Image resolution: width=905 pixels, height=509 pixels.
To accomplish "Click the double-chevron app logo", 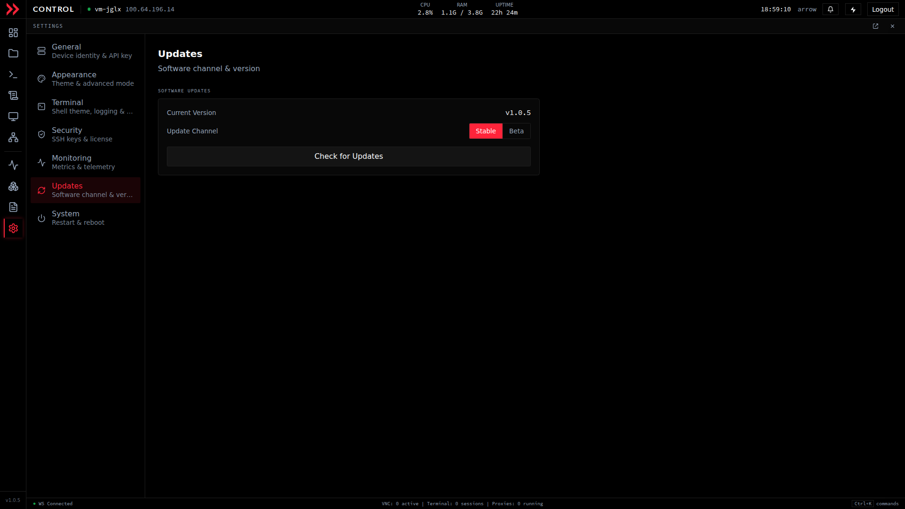I will point(13,9).
